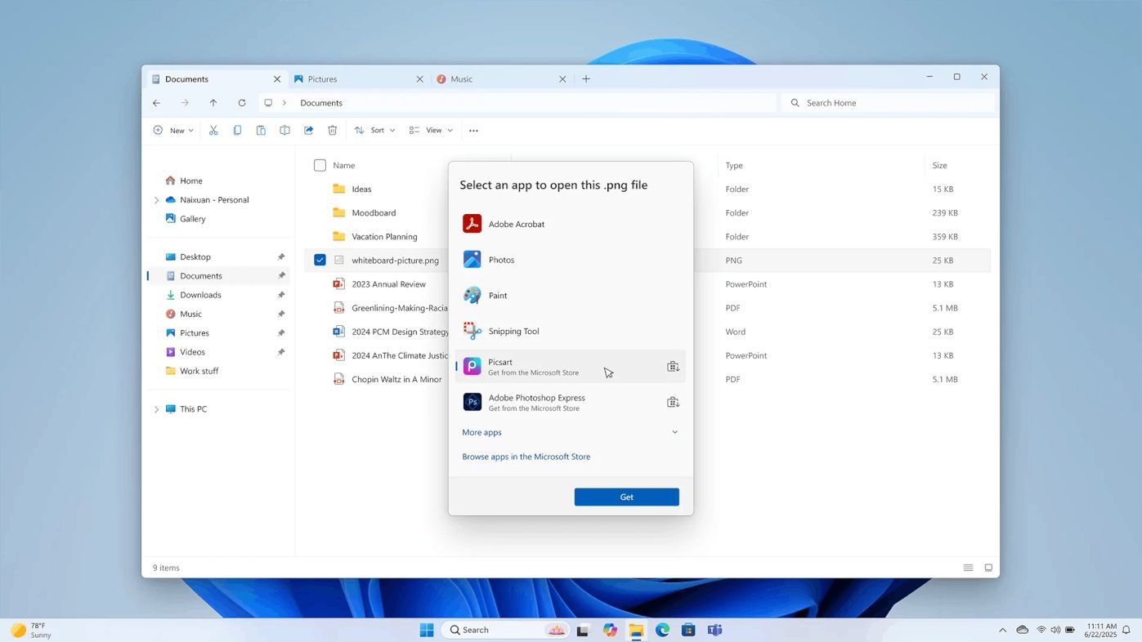This screenshot has height=642, width=1142.
Task: Select Chopin Waltz in A Minor file
Action: 647,379
